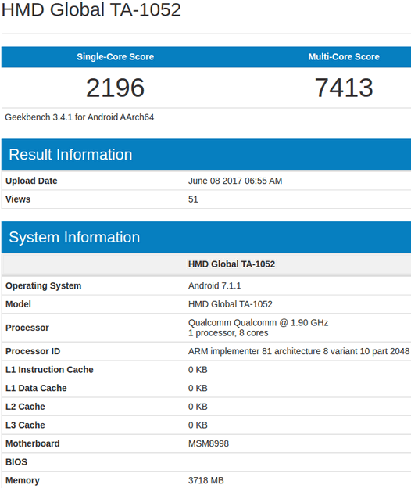Click the HMD Global TA-1052 page title
This screenshot has height=488, width=411.
click(91, 9)
